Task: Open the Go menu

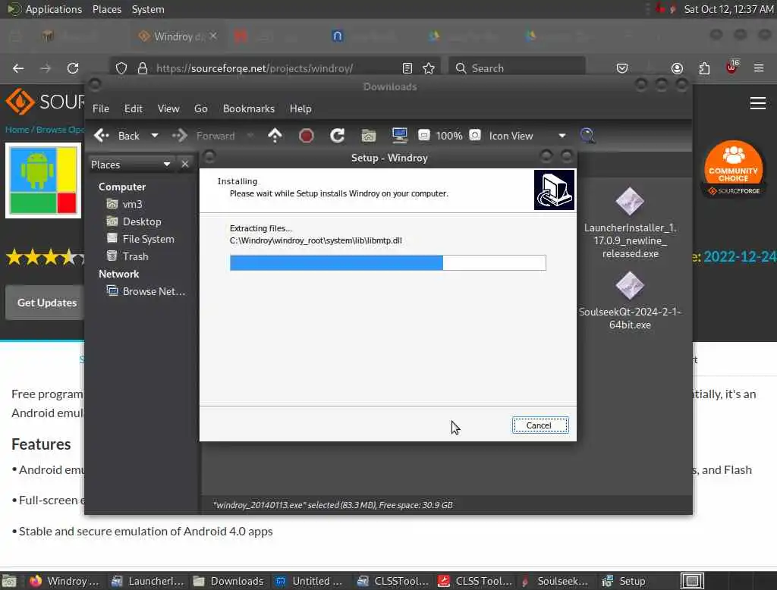Action: (200, 108)
